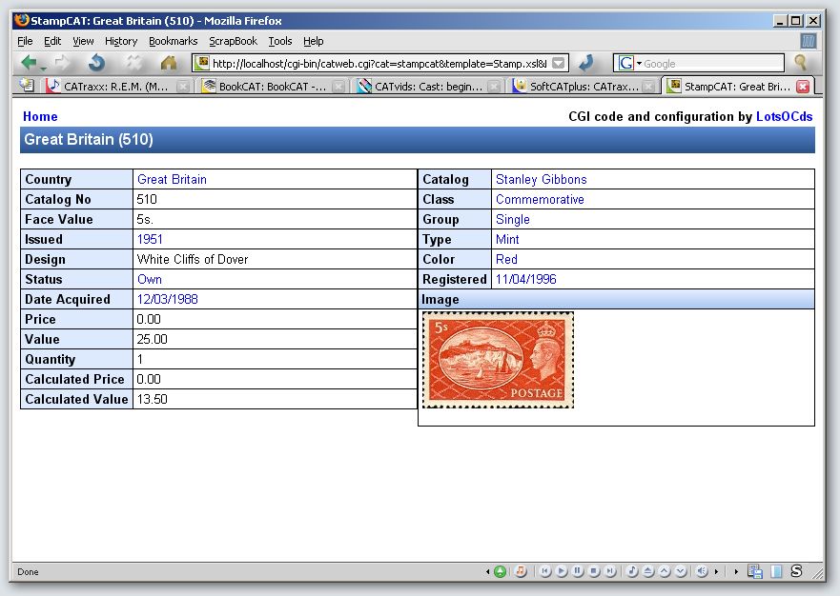Click the Stanley Gibbons catalog link
840x596 pixels.
(541, 179)
